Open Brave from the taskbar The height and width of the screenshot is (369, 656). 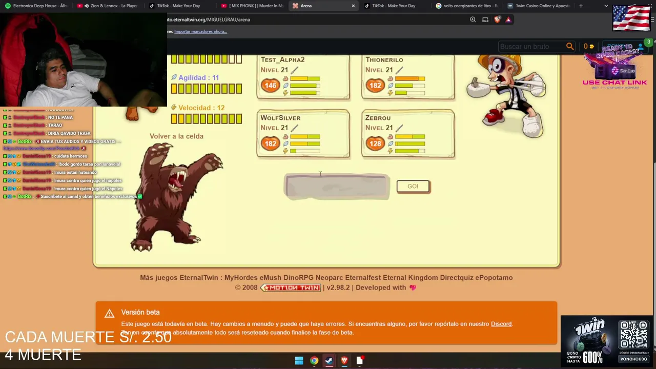point(344,360)
